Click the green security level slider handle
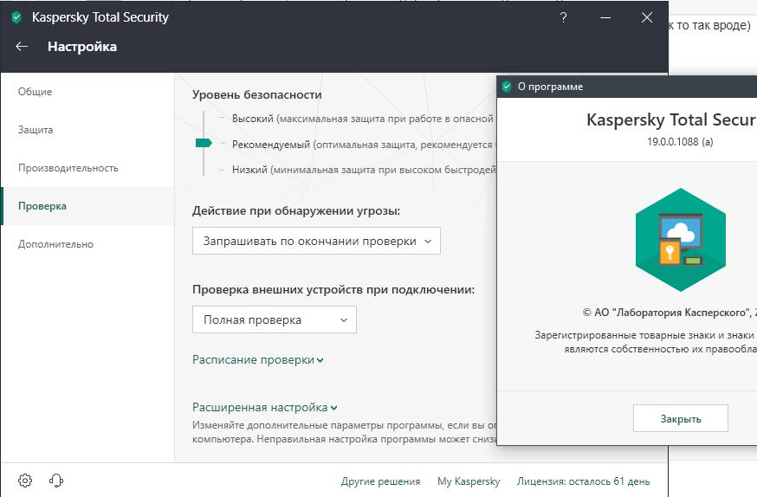This screenshot has height=497, width=757. [x=204, y=143]
